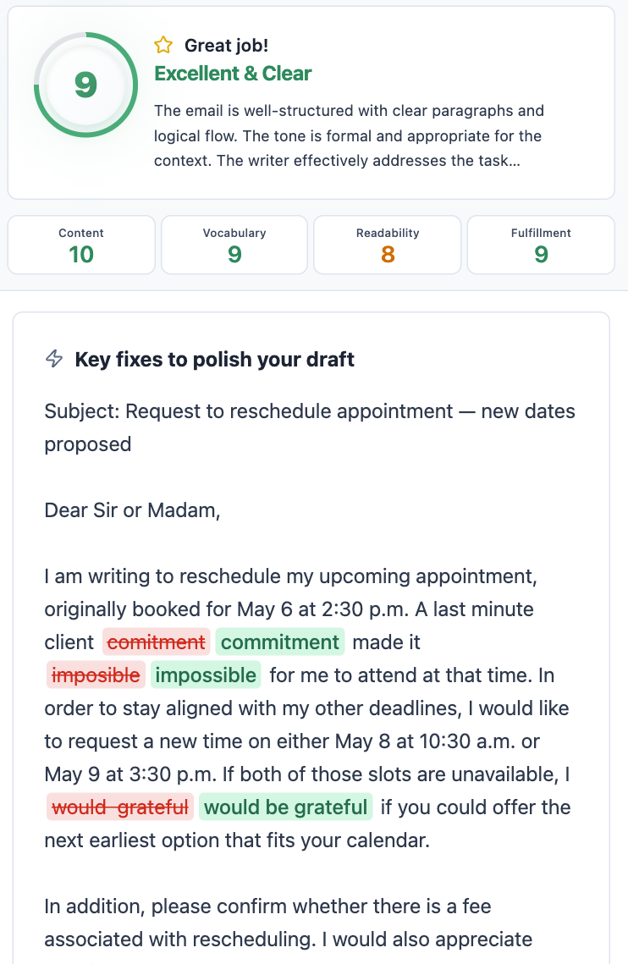The width and height of the screenshot is (628, 964).
Task: Click the star icon beside Great job!
Action: 163,46
